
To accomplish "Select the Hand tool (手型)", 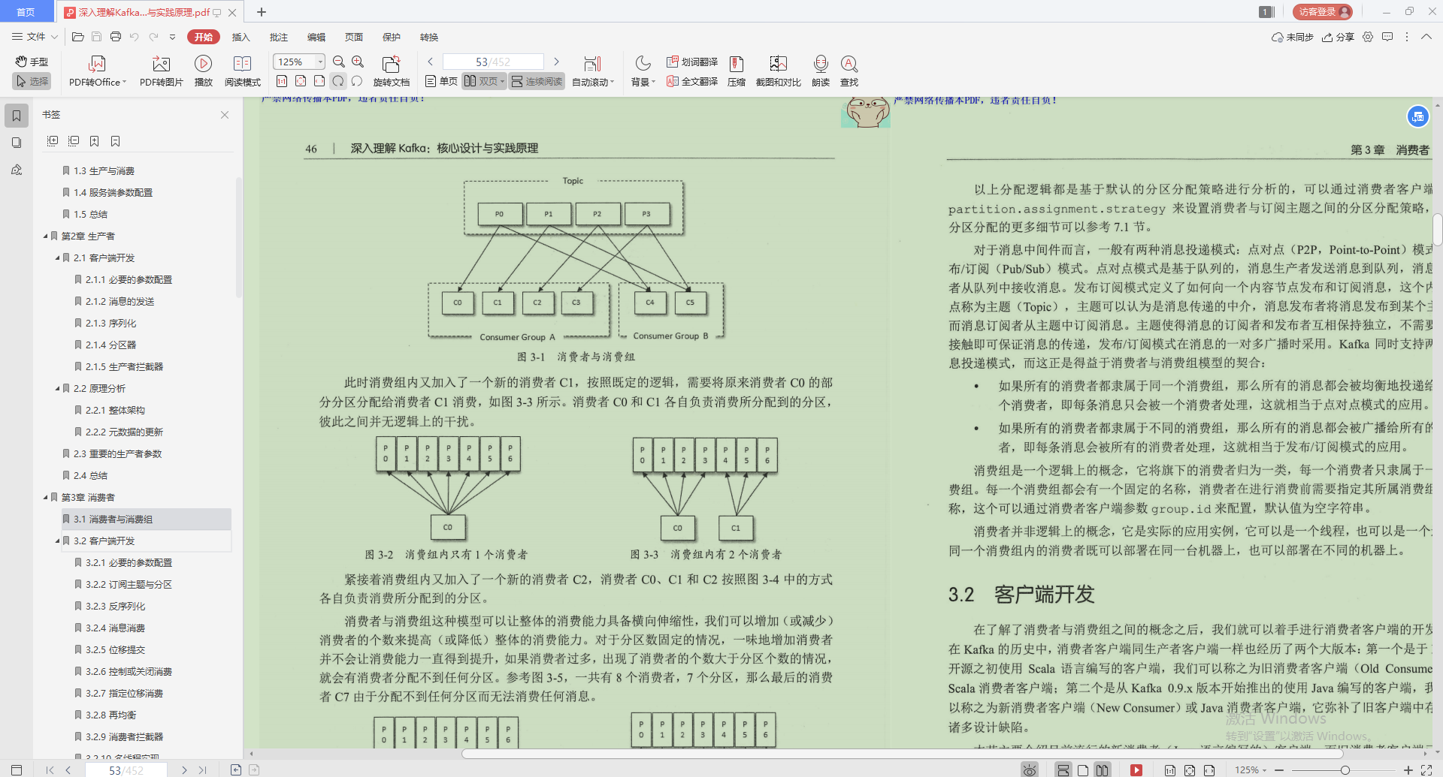I will (31, 62).
